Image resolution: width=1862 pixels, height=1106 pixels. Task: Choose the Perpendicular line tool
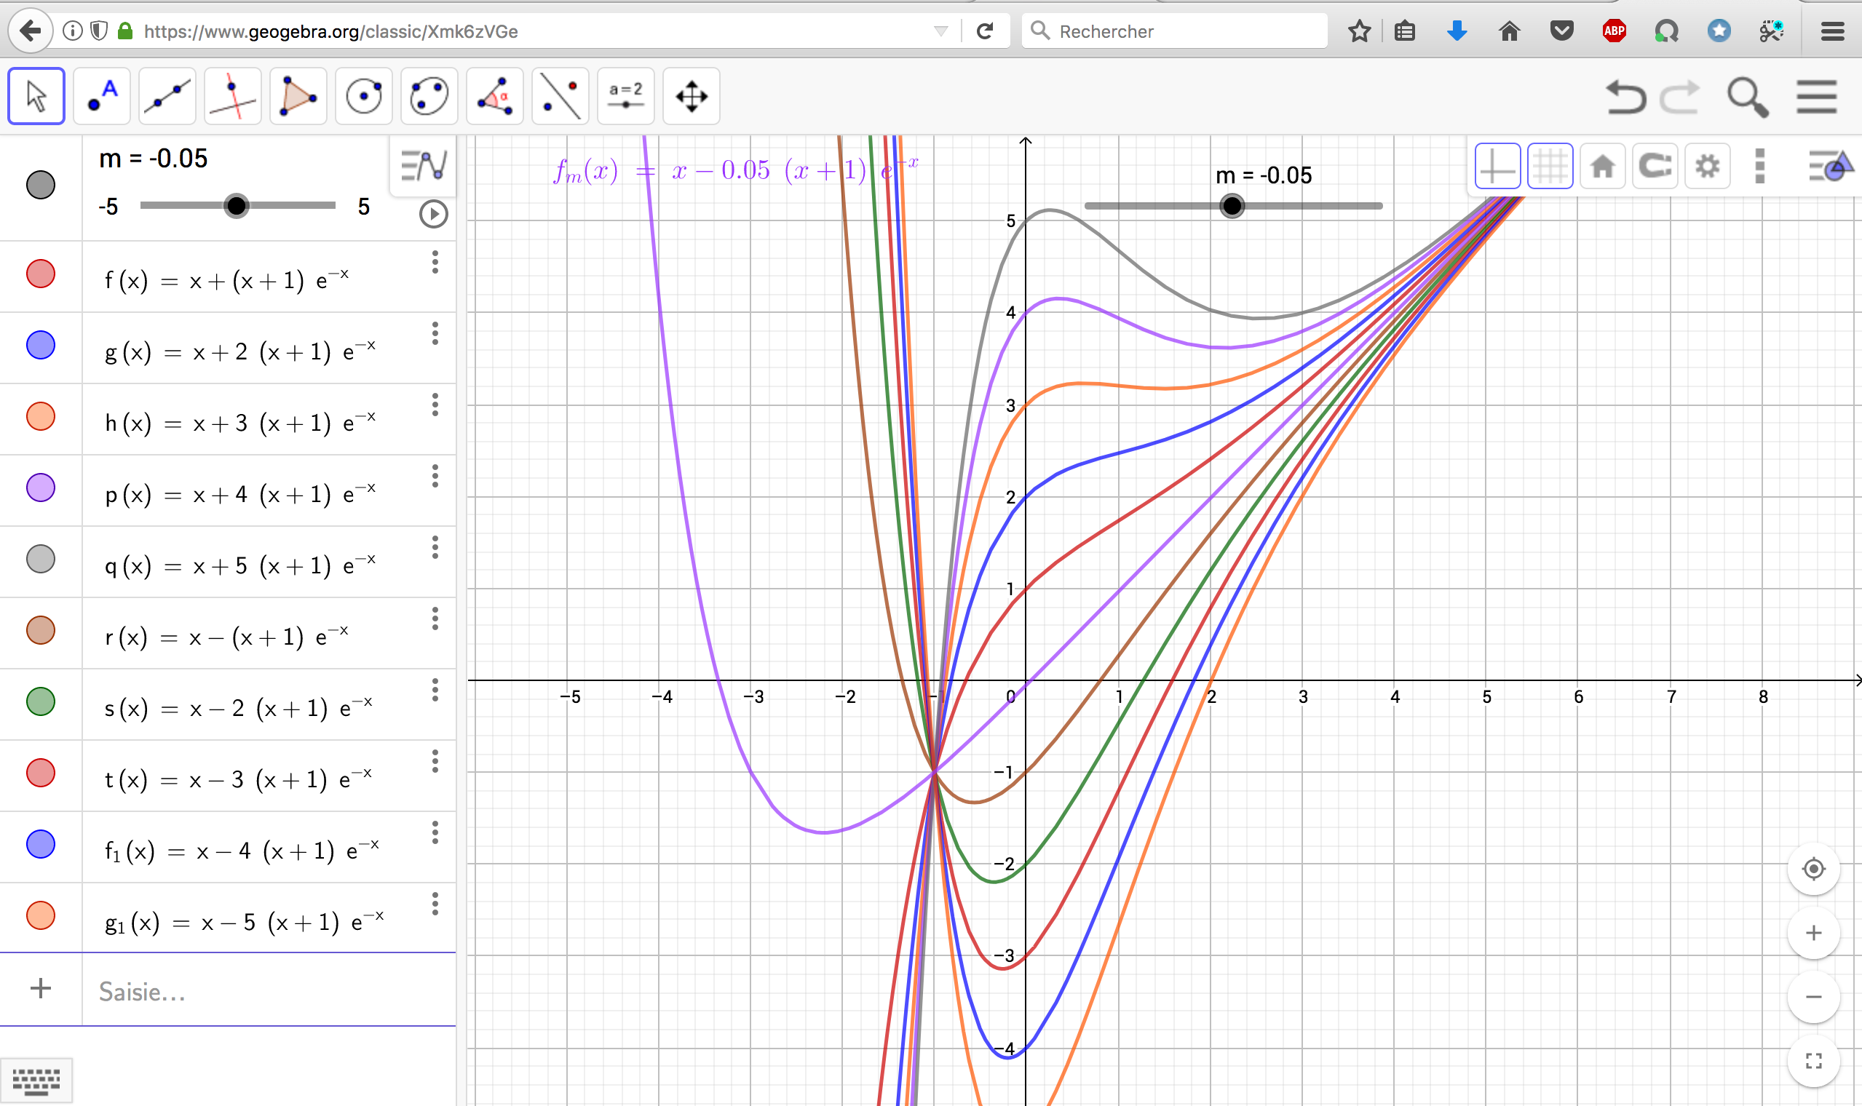coord(232,97)
